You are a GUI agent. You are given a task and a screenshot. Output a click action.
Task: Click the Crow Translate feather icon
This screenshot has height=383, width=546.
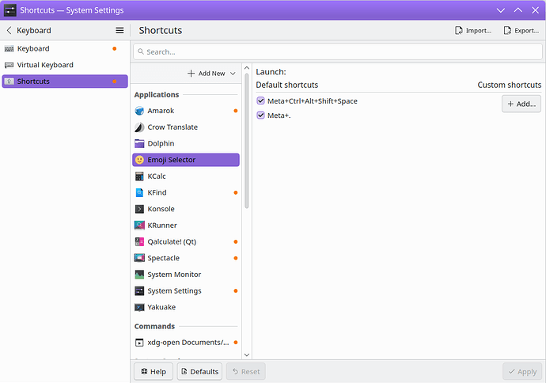tap(139, 127)
